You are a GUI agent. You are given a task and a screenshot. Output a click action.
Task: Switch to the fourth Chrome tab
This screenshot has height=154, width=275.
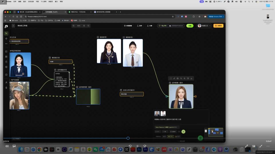[105, 12]
